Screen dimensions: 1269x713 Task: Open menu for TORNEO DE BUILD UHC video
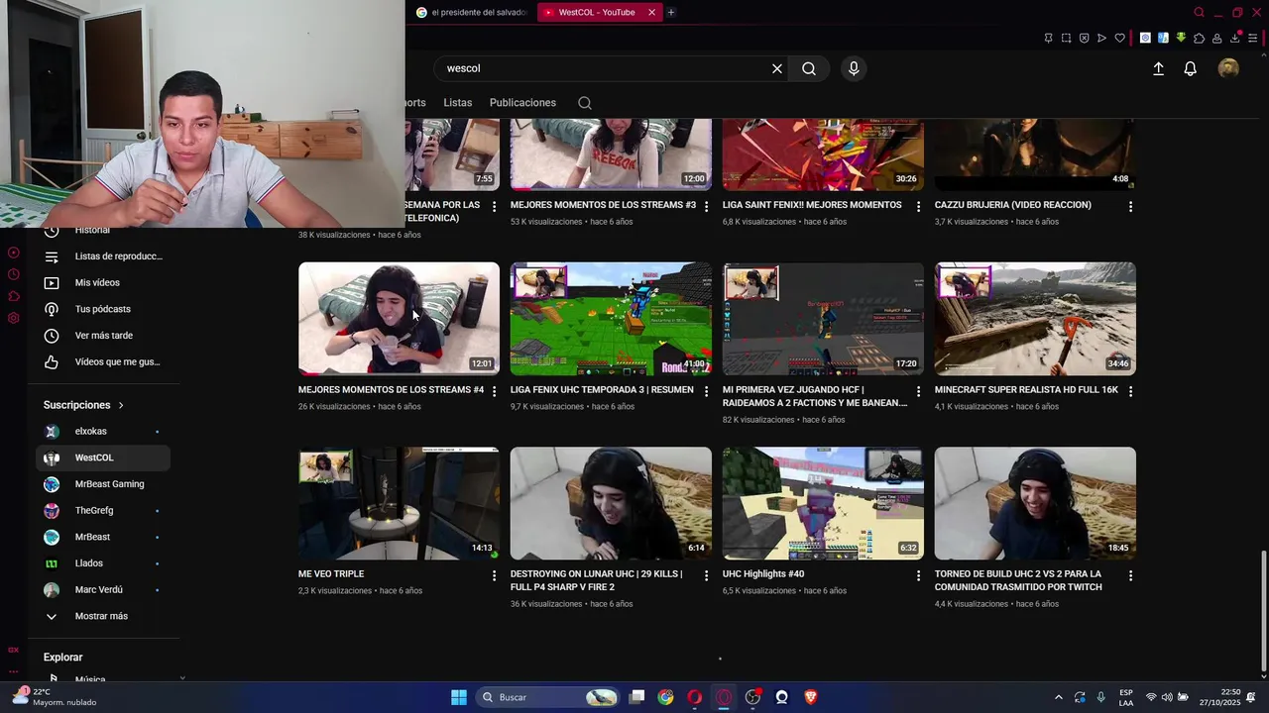click(1130, 575)
